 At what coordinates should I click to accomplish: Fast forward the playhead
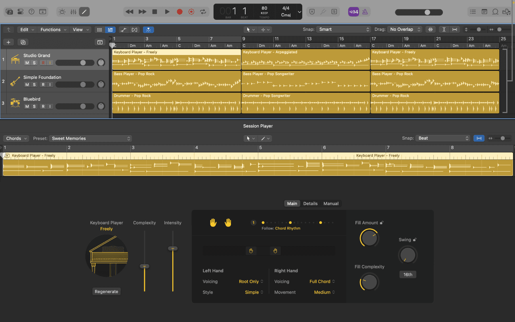[142, 12]
